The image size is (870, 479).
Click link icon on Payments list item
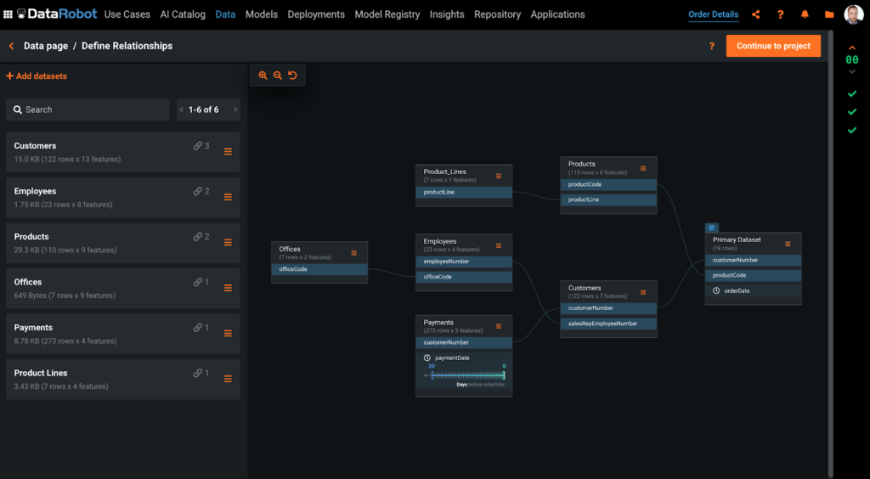(x=197, y=328)
